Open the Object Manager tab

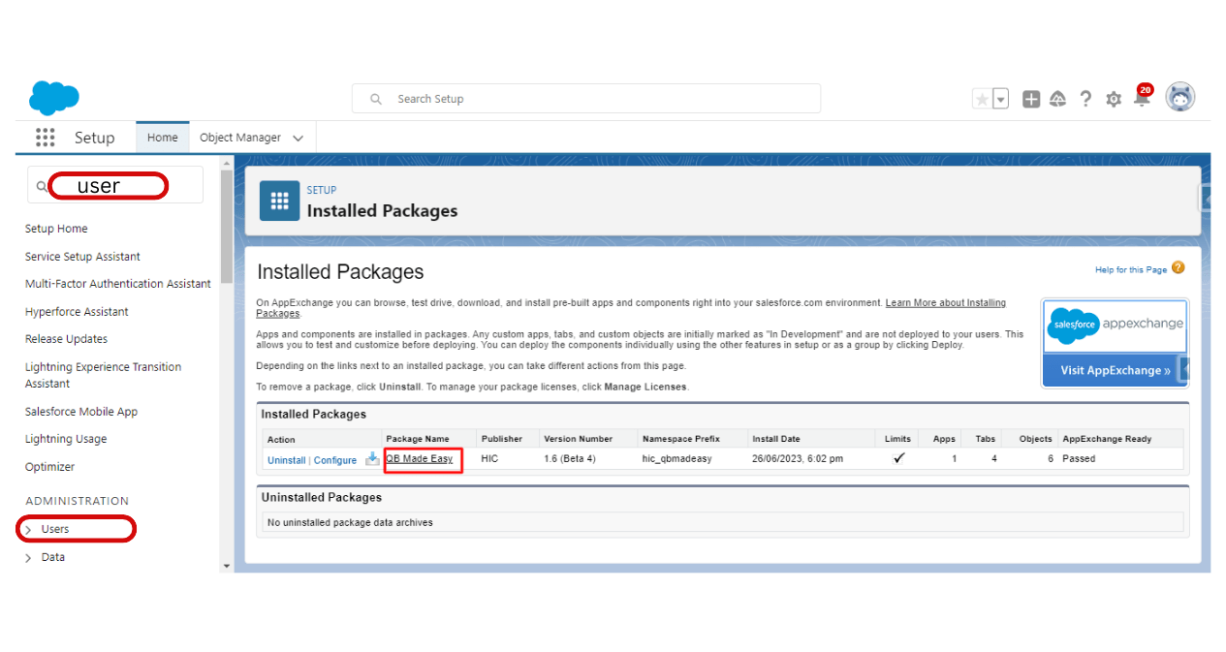click(x=240, y=138)
